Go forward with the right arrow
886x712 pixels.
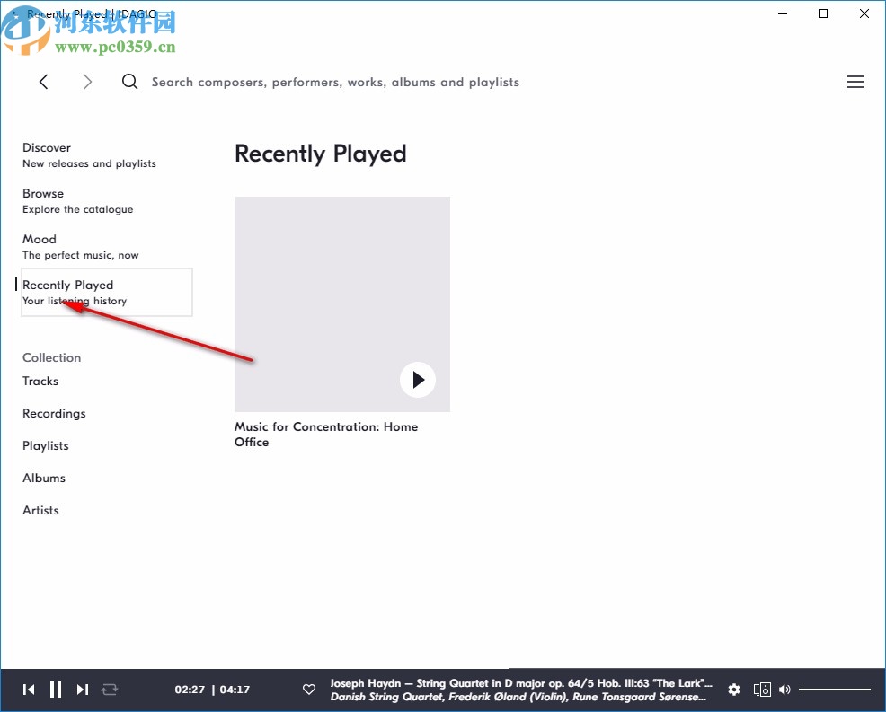tap(87, 82)
